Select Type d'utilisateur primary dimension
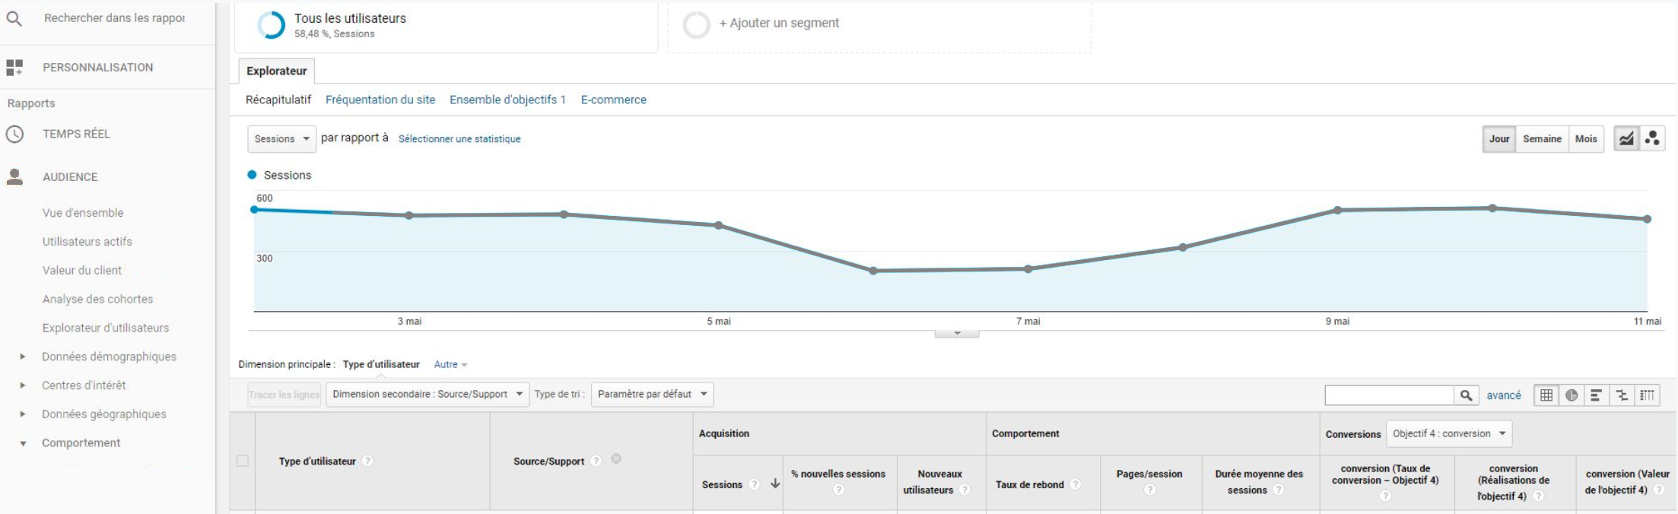Image resolution: width=1678 pixels, height=514 pixels. coord(381,364)
